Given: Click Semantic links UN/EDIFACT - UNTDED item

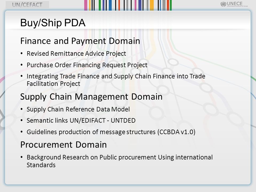Looking at the screenshot, I should click(x=81, y=121).
